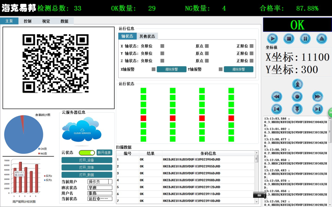Click the round record button between arrows
The height and width of the screenshot is (207, 332).
[297, 96]
